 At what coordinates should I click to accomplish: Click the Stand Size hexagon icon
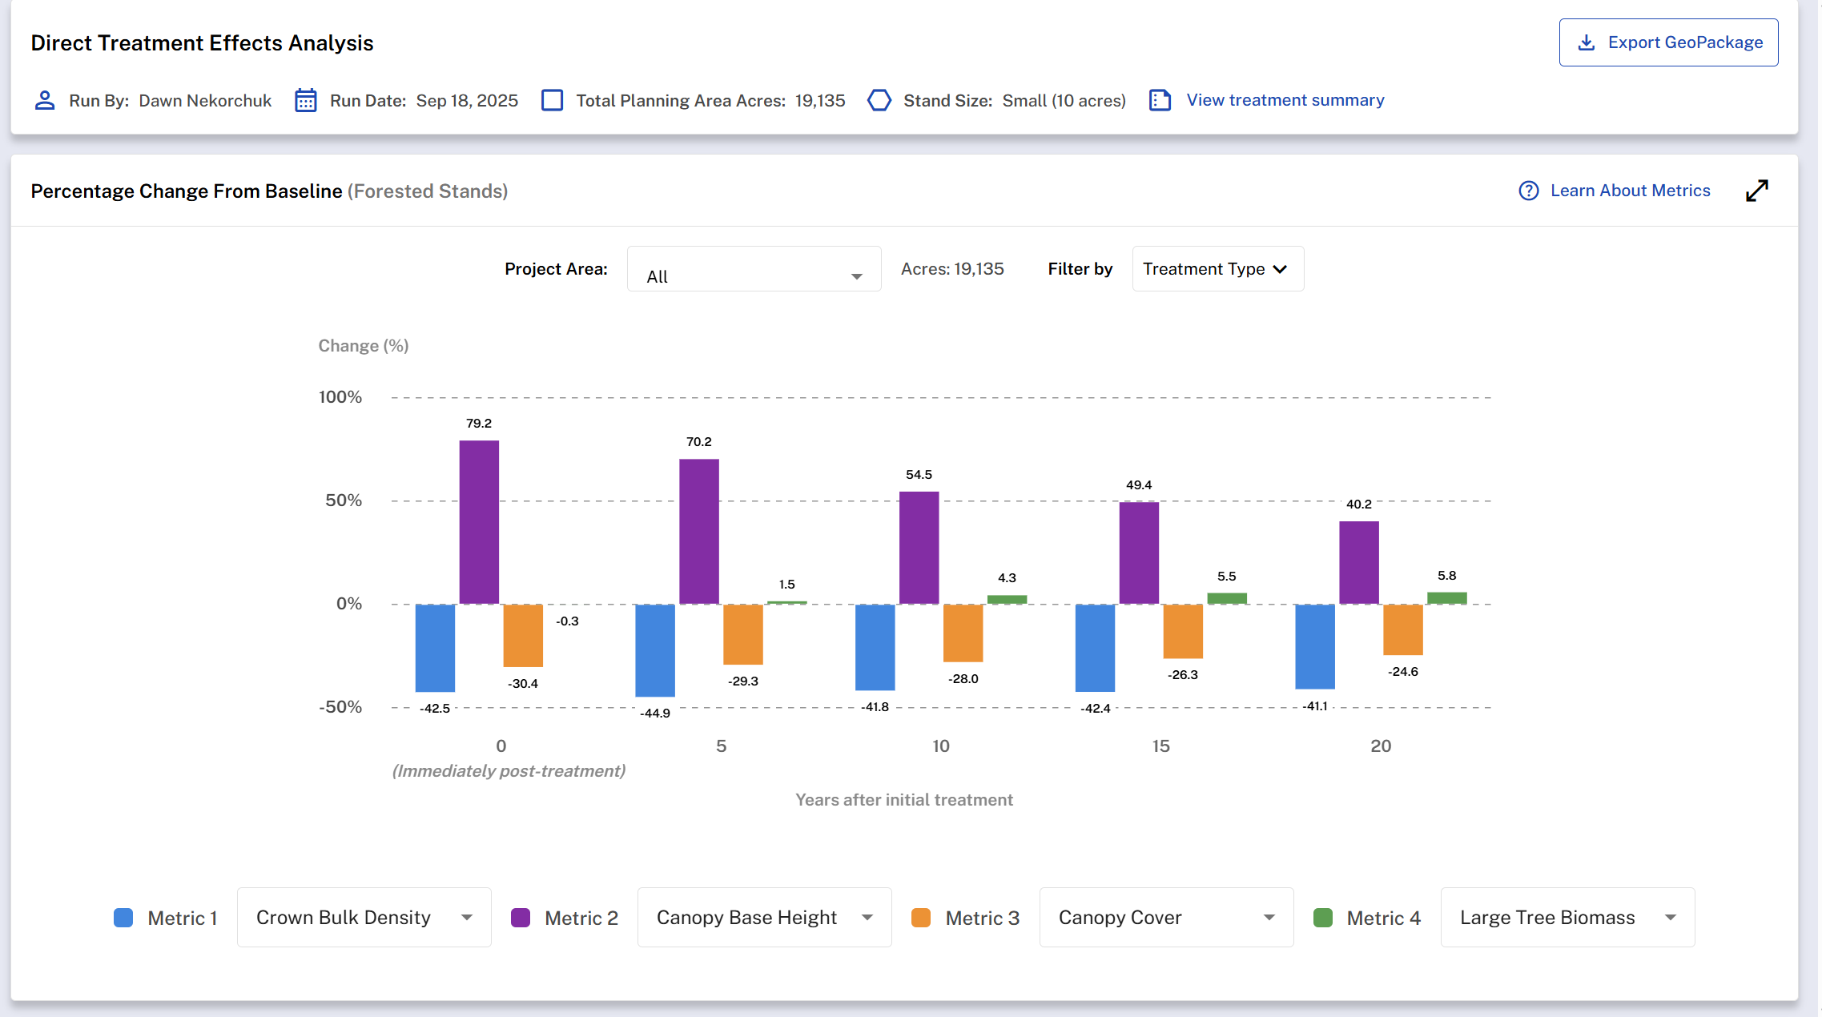click(x=879, y=100)
